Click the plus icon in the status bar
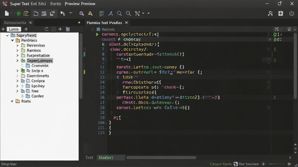The image size is (298, 167). (263, 164)
